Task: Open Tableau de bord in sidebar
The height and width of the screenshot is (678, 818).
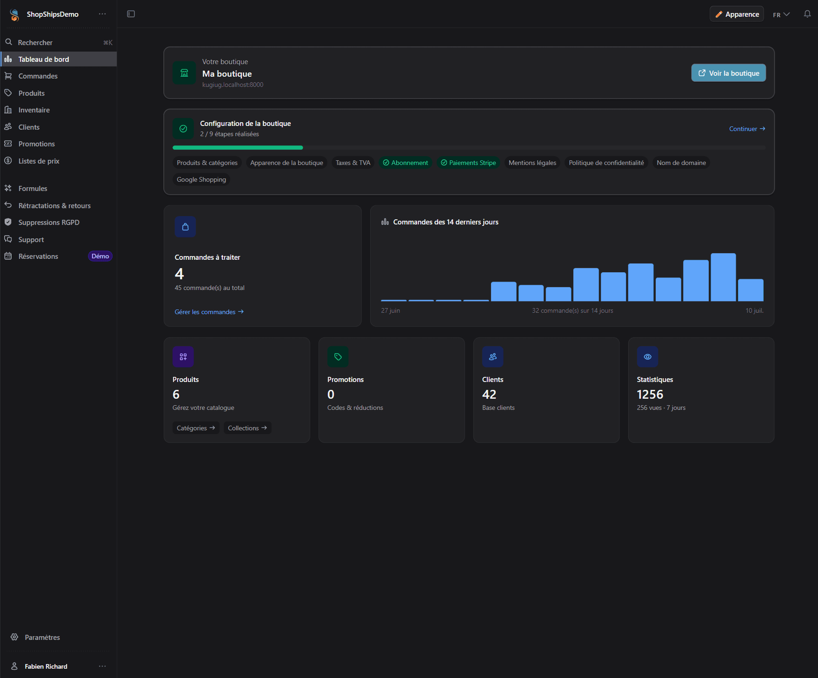Action: 59,59
